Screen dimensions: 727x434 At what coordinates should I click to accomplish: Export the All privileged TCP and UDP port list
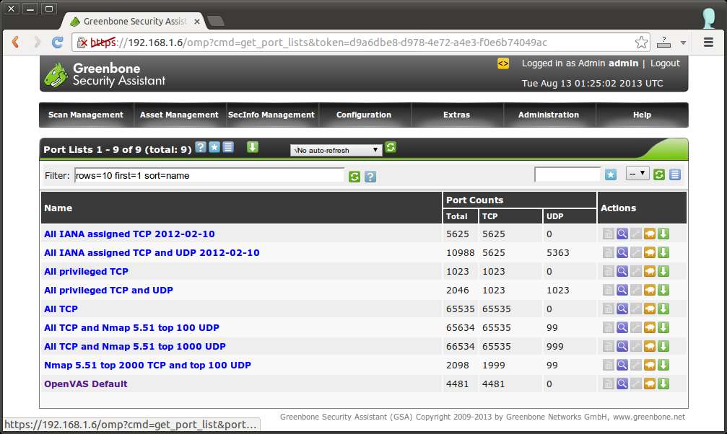663,290
